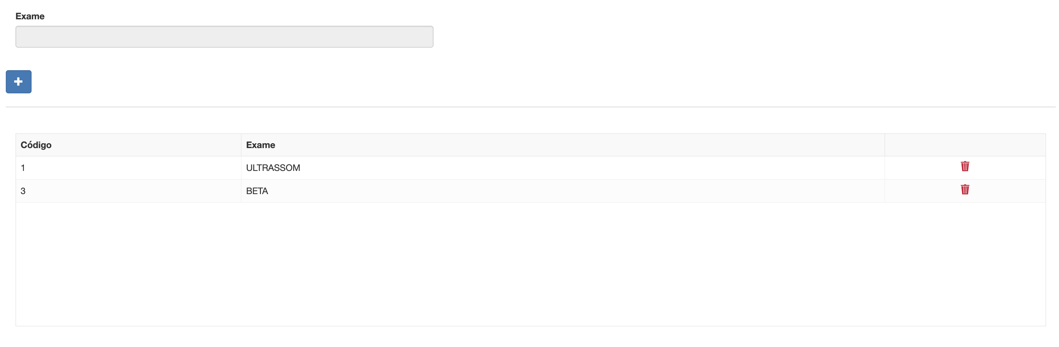Delete the ULTRASSOM exam using trash icon

[x=964, y=166]
